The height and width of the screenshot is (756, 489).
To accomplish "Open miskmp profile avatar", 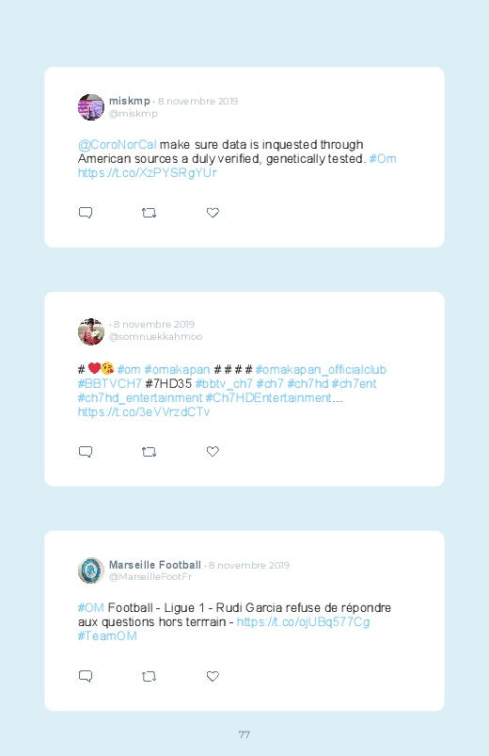I will pos(91,107).
